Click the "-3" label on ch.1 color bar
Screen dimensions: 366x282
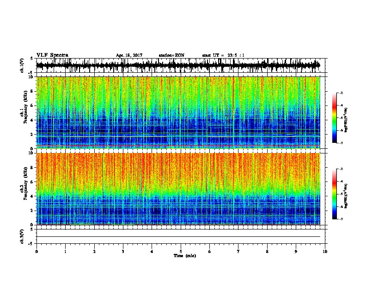click(x=341, y=93)
